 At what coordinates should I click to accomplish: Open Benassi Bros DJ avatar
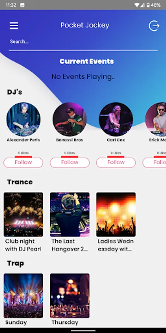(69, 120)
